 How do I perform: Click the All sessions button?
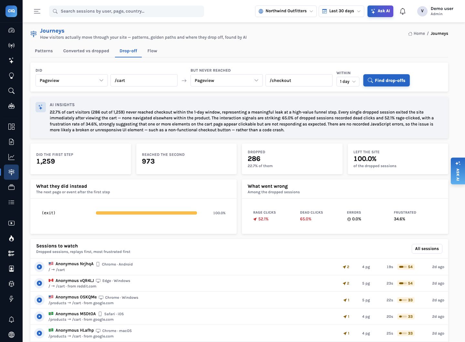[x=427, y=249]
